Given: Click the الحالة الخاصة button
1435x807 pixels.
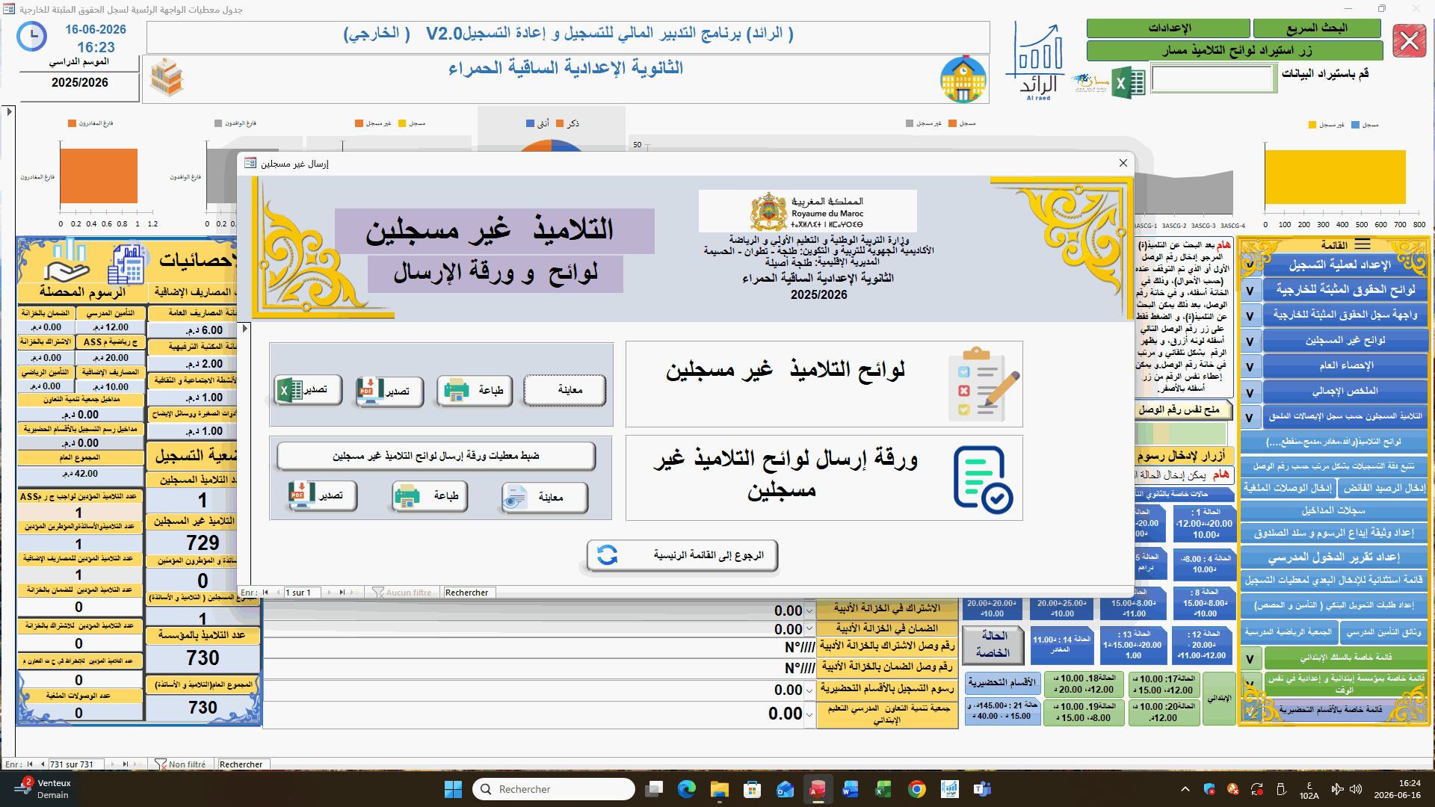Looking at the screenshot, I should point(993,644).
